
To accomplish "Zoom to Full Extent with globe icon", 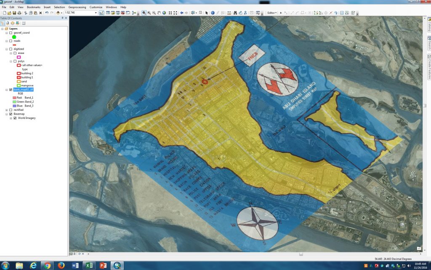I will [164, 13].
